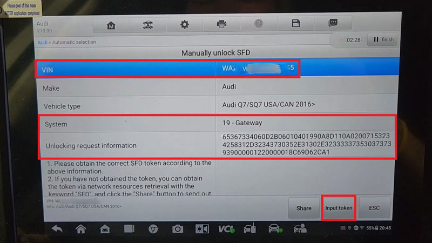The image size is (432, 243).
Task: Open the data logging message icon
Action: coord(333,23)
